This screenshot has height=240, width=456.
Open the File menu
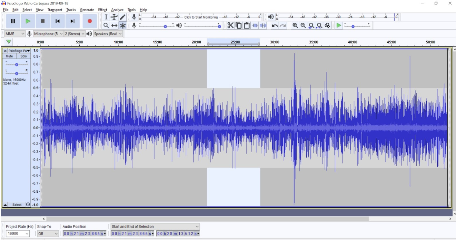[6, 10]
